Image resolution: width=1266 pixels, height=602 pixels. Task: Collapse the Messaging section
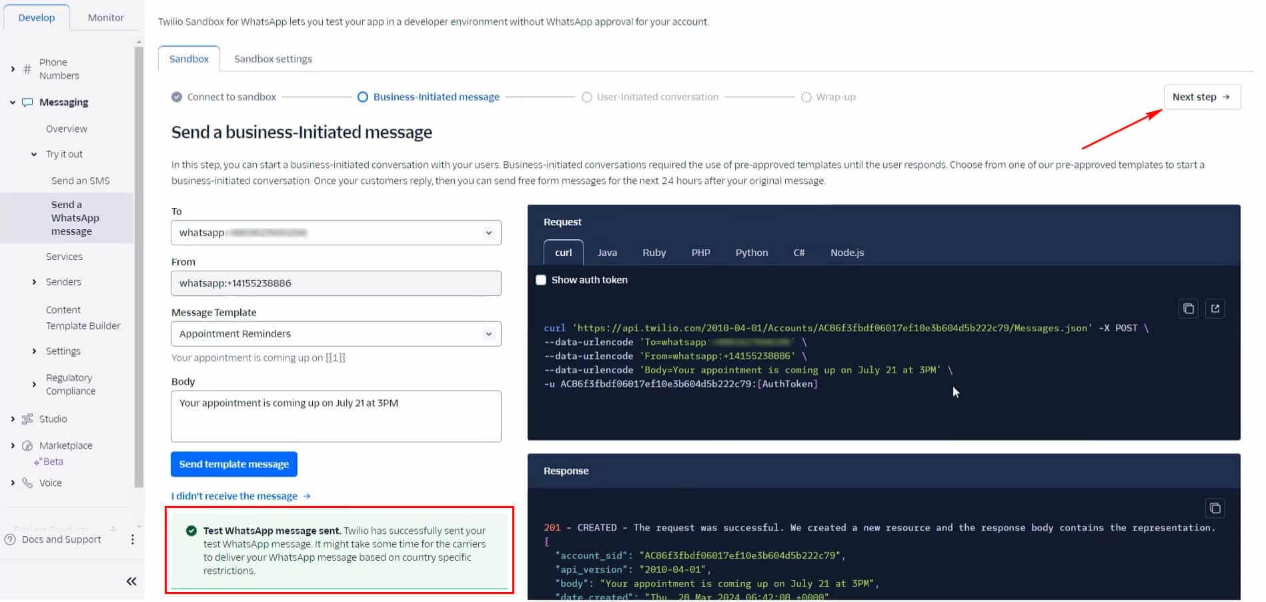[x=12, y=102]
